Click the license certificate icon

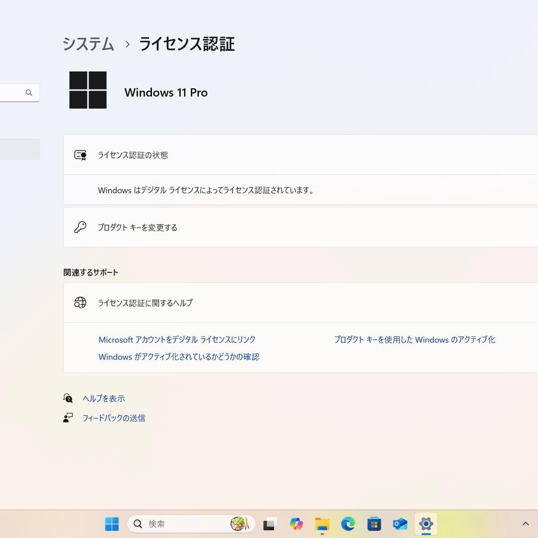coord(80,155)
